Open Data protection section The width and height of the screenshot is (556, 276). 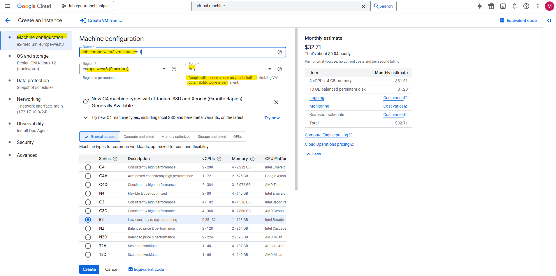36,84
